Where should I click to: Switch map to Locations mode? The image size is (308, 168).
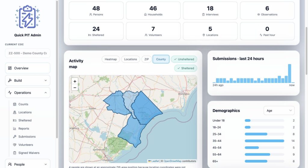(x=131, y=59)
